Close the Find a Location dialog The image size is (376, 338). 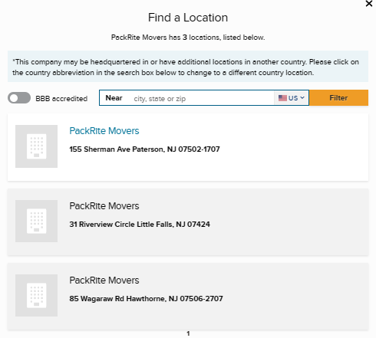click(x=369, y=4)
